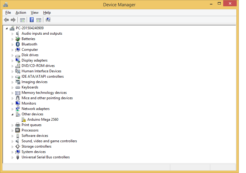Click the Show/Hide Action Pane toolbar icon

tap(39, 20)
